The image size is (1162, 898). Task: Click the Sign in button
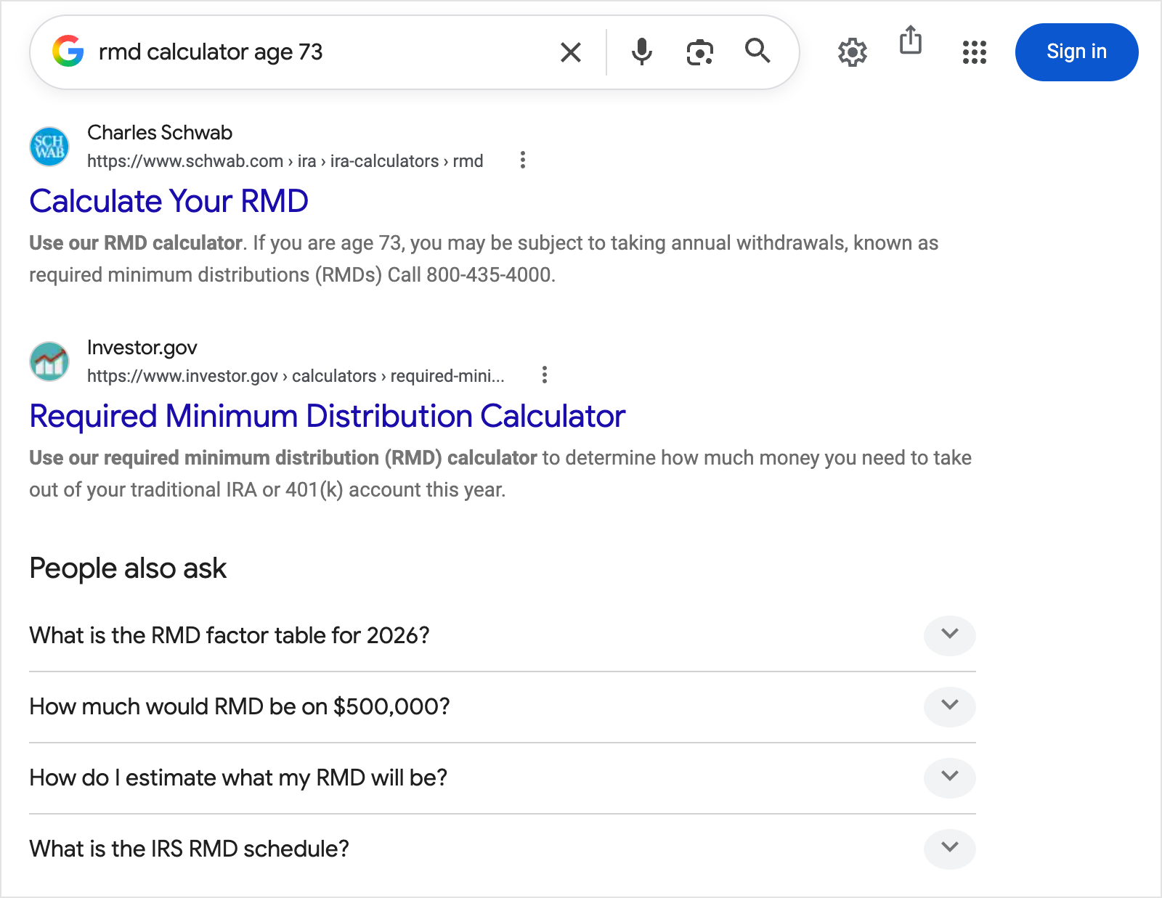1076,52
